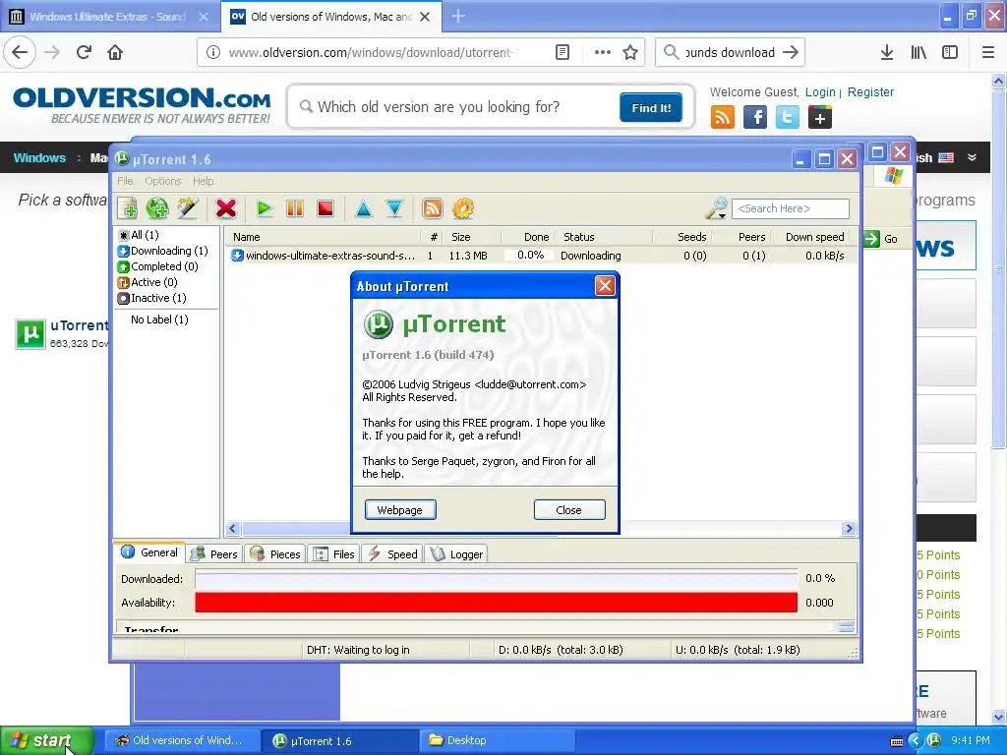Switch to the Pieces tab

pos(275,554)
